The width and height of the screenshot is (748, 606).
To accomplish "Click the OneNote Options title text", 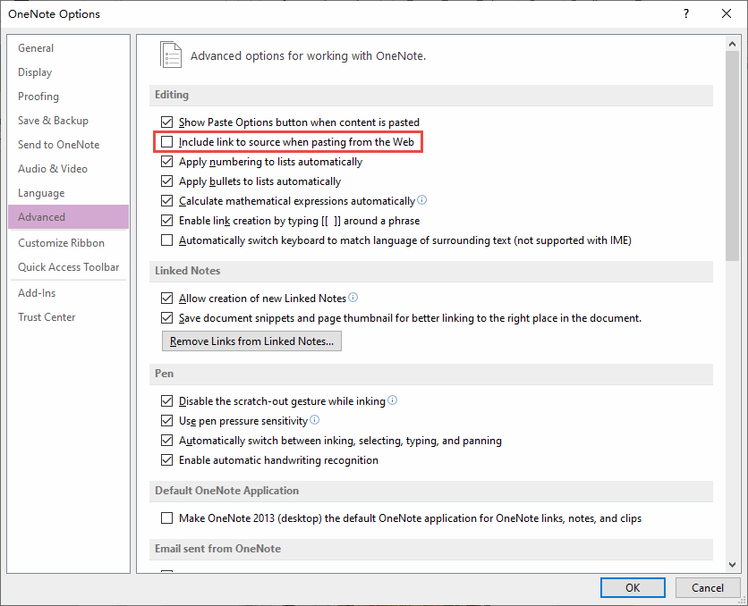I will pos(54,13).
